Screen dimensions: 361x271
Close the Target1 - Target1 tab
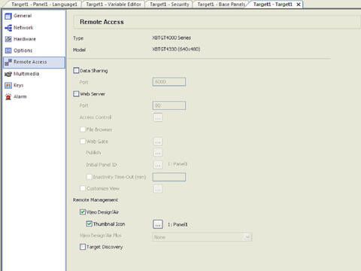pyautogui.click(x=299, y=5)
